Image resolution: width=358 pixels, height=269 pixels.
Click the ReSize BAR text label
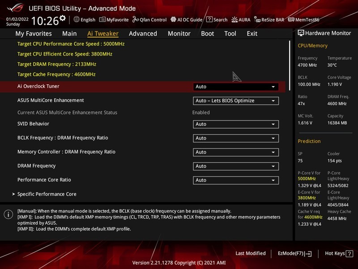(x=273, y=20)
